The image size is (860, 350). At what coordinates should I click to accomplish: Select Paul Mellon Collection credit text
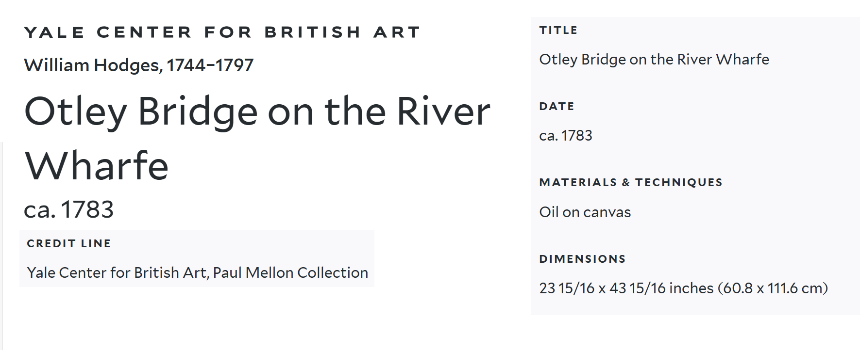coord(290,272)
